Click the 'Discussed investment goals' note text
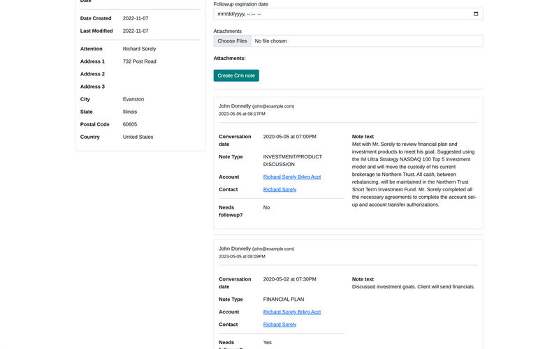 (413, 287)
